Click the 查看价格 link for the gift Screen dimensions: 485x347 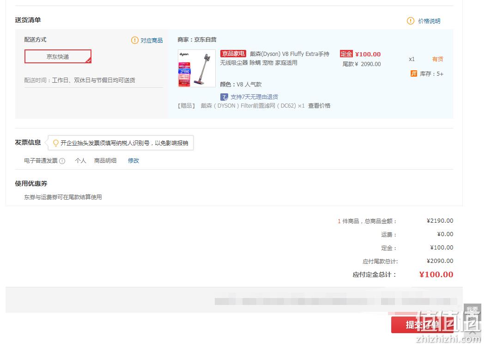(319, 105)
